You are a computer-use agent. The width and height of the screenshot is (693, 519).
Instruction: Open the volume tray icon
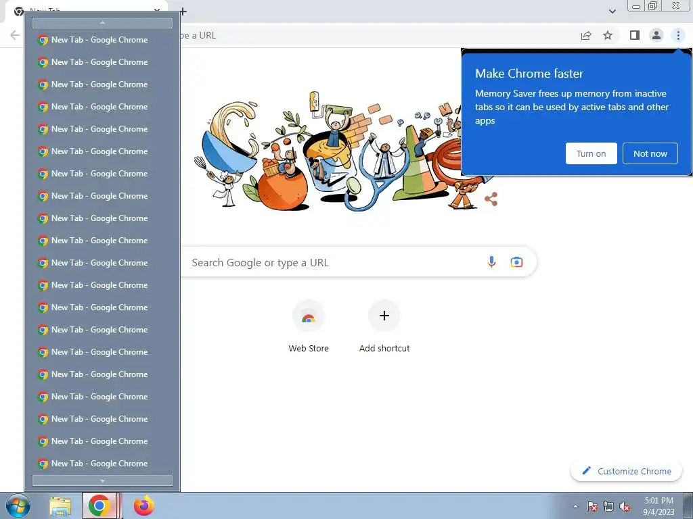pyautogui.click(x=625, y=506)
